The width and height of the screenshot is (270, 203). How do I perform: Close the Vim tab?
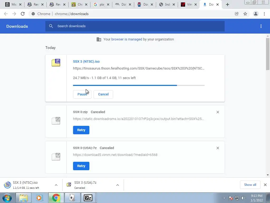click(196, 5)
